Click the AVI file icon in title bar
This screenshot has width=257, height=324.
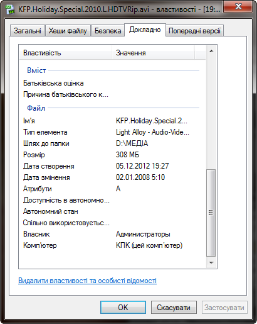coord(10,9)
